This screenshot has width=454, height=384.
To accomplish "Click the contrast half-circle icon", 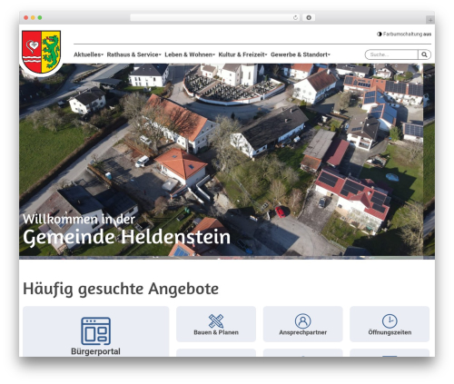I will [380, 34].
